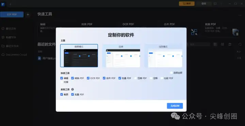This screenshot has width=245, height=126.
Task: Sort by 大小 column header
Action: pos(239,52)
